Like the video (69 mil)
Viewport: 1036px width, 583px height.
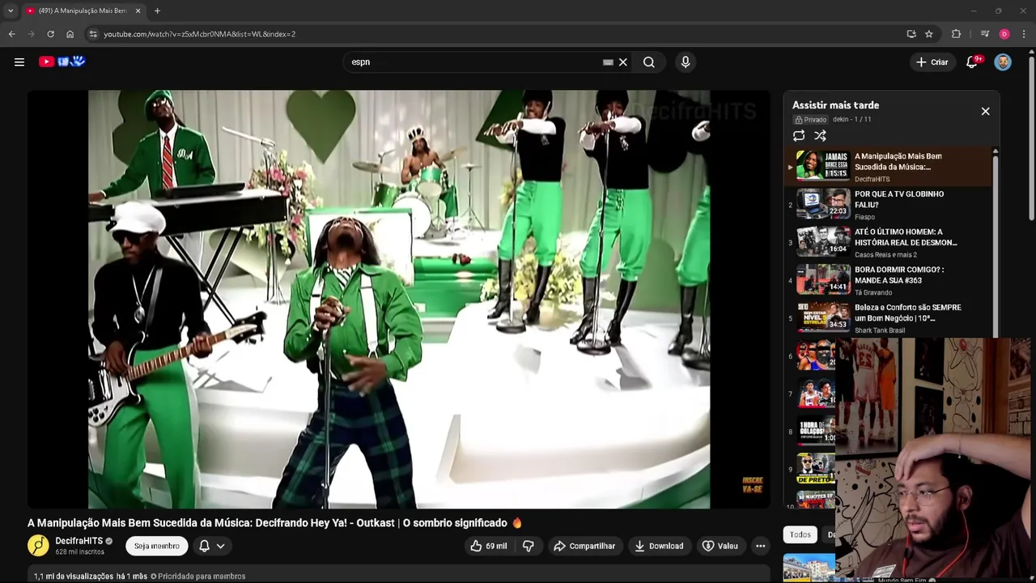(488, 546)
